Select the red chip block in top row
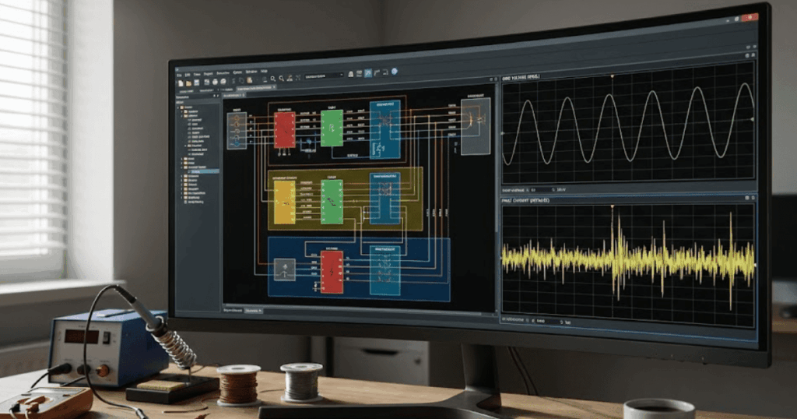 [x=285, y=129]
